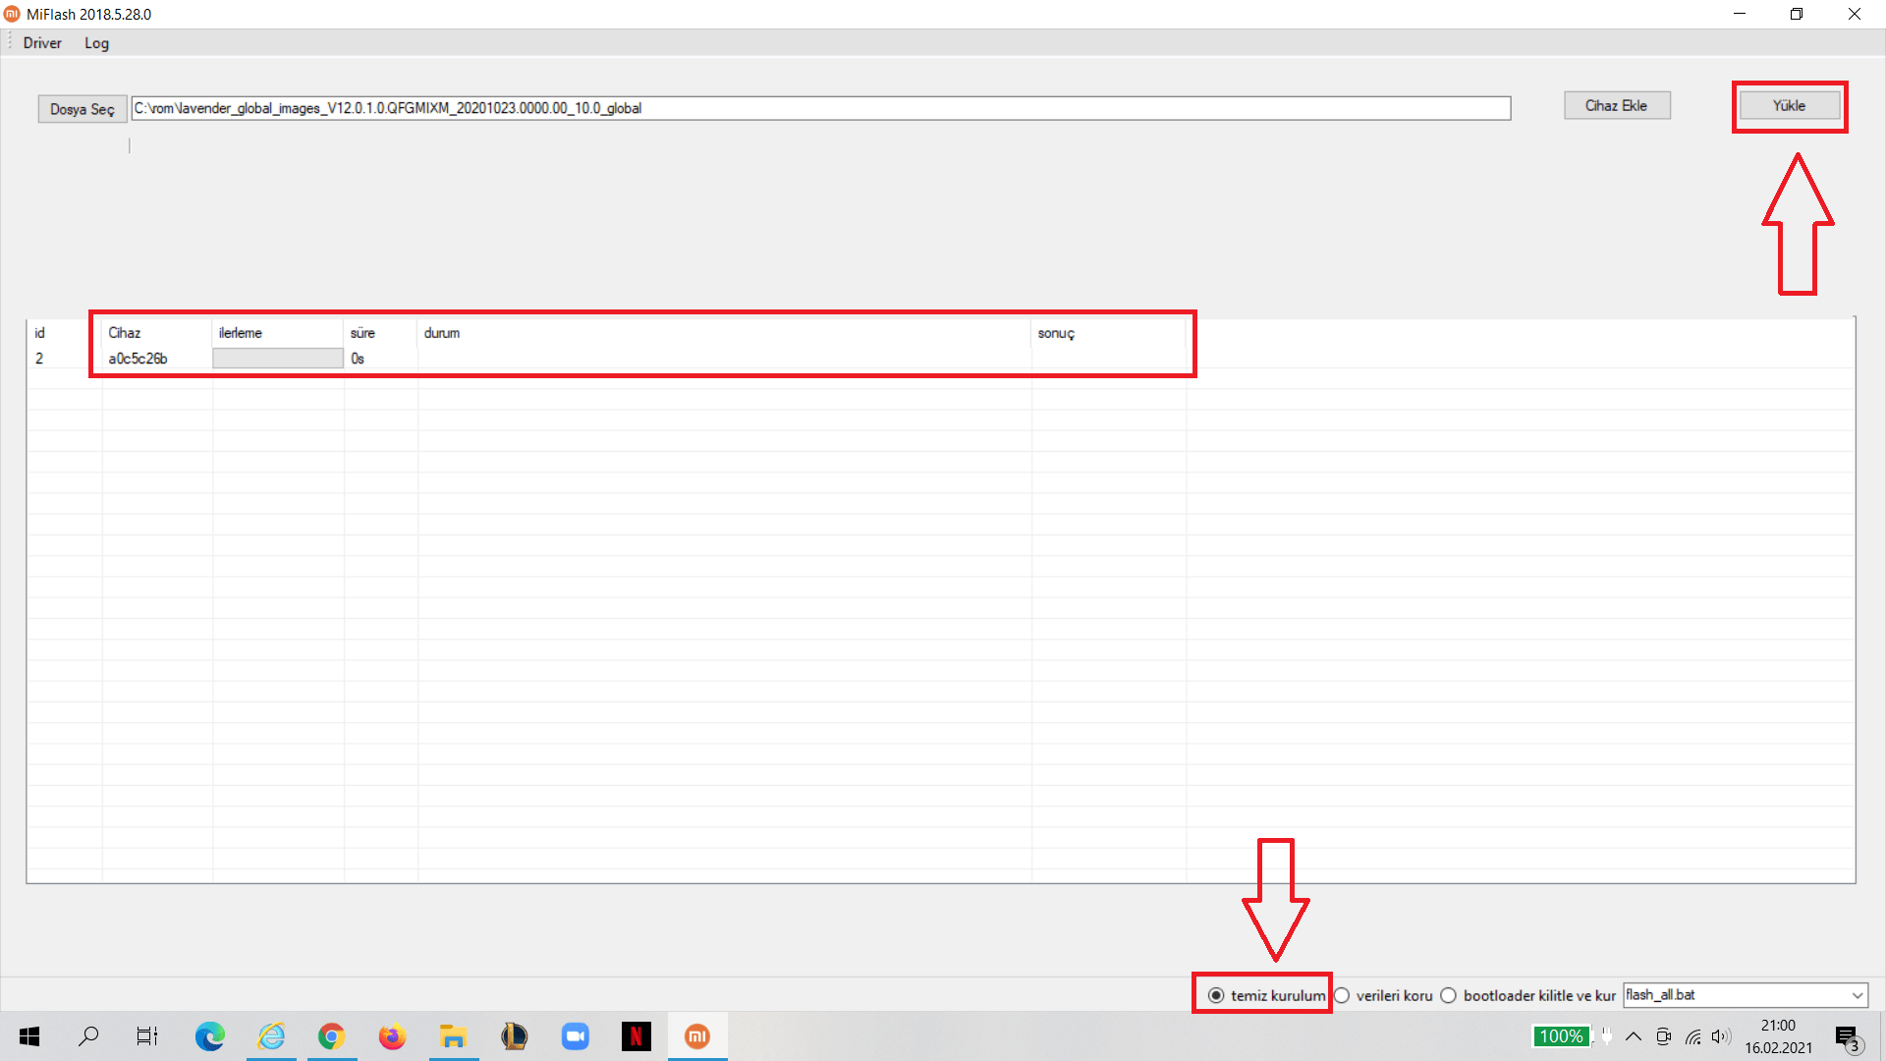Click the id column header

[x=65, y=333]
